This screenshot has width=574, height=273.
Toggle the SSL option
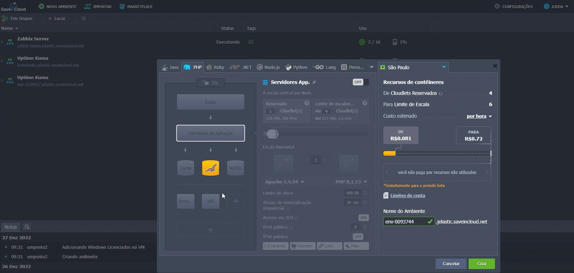211,83
